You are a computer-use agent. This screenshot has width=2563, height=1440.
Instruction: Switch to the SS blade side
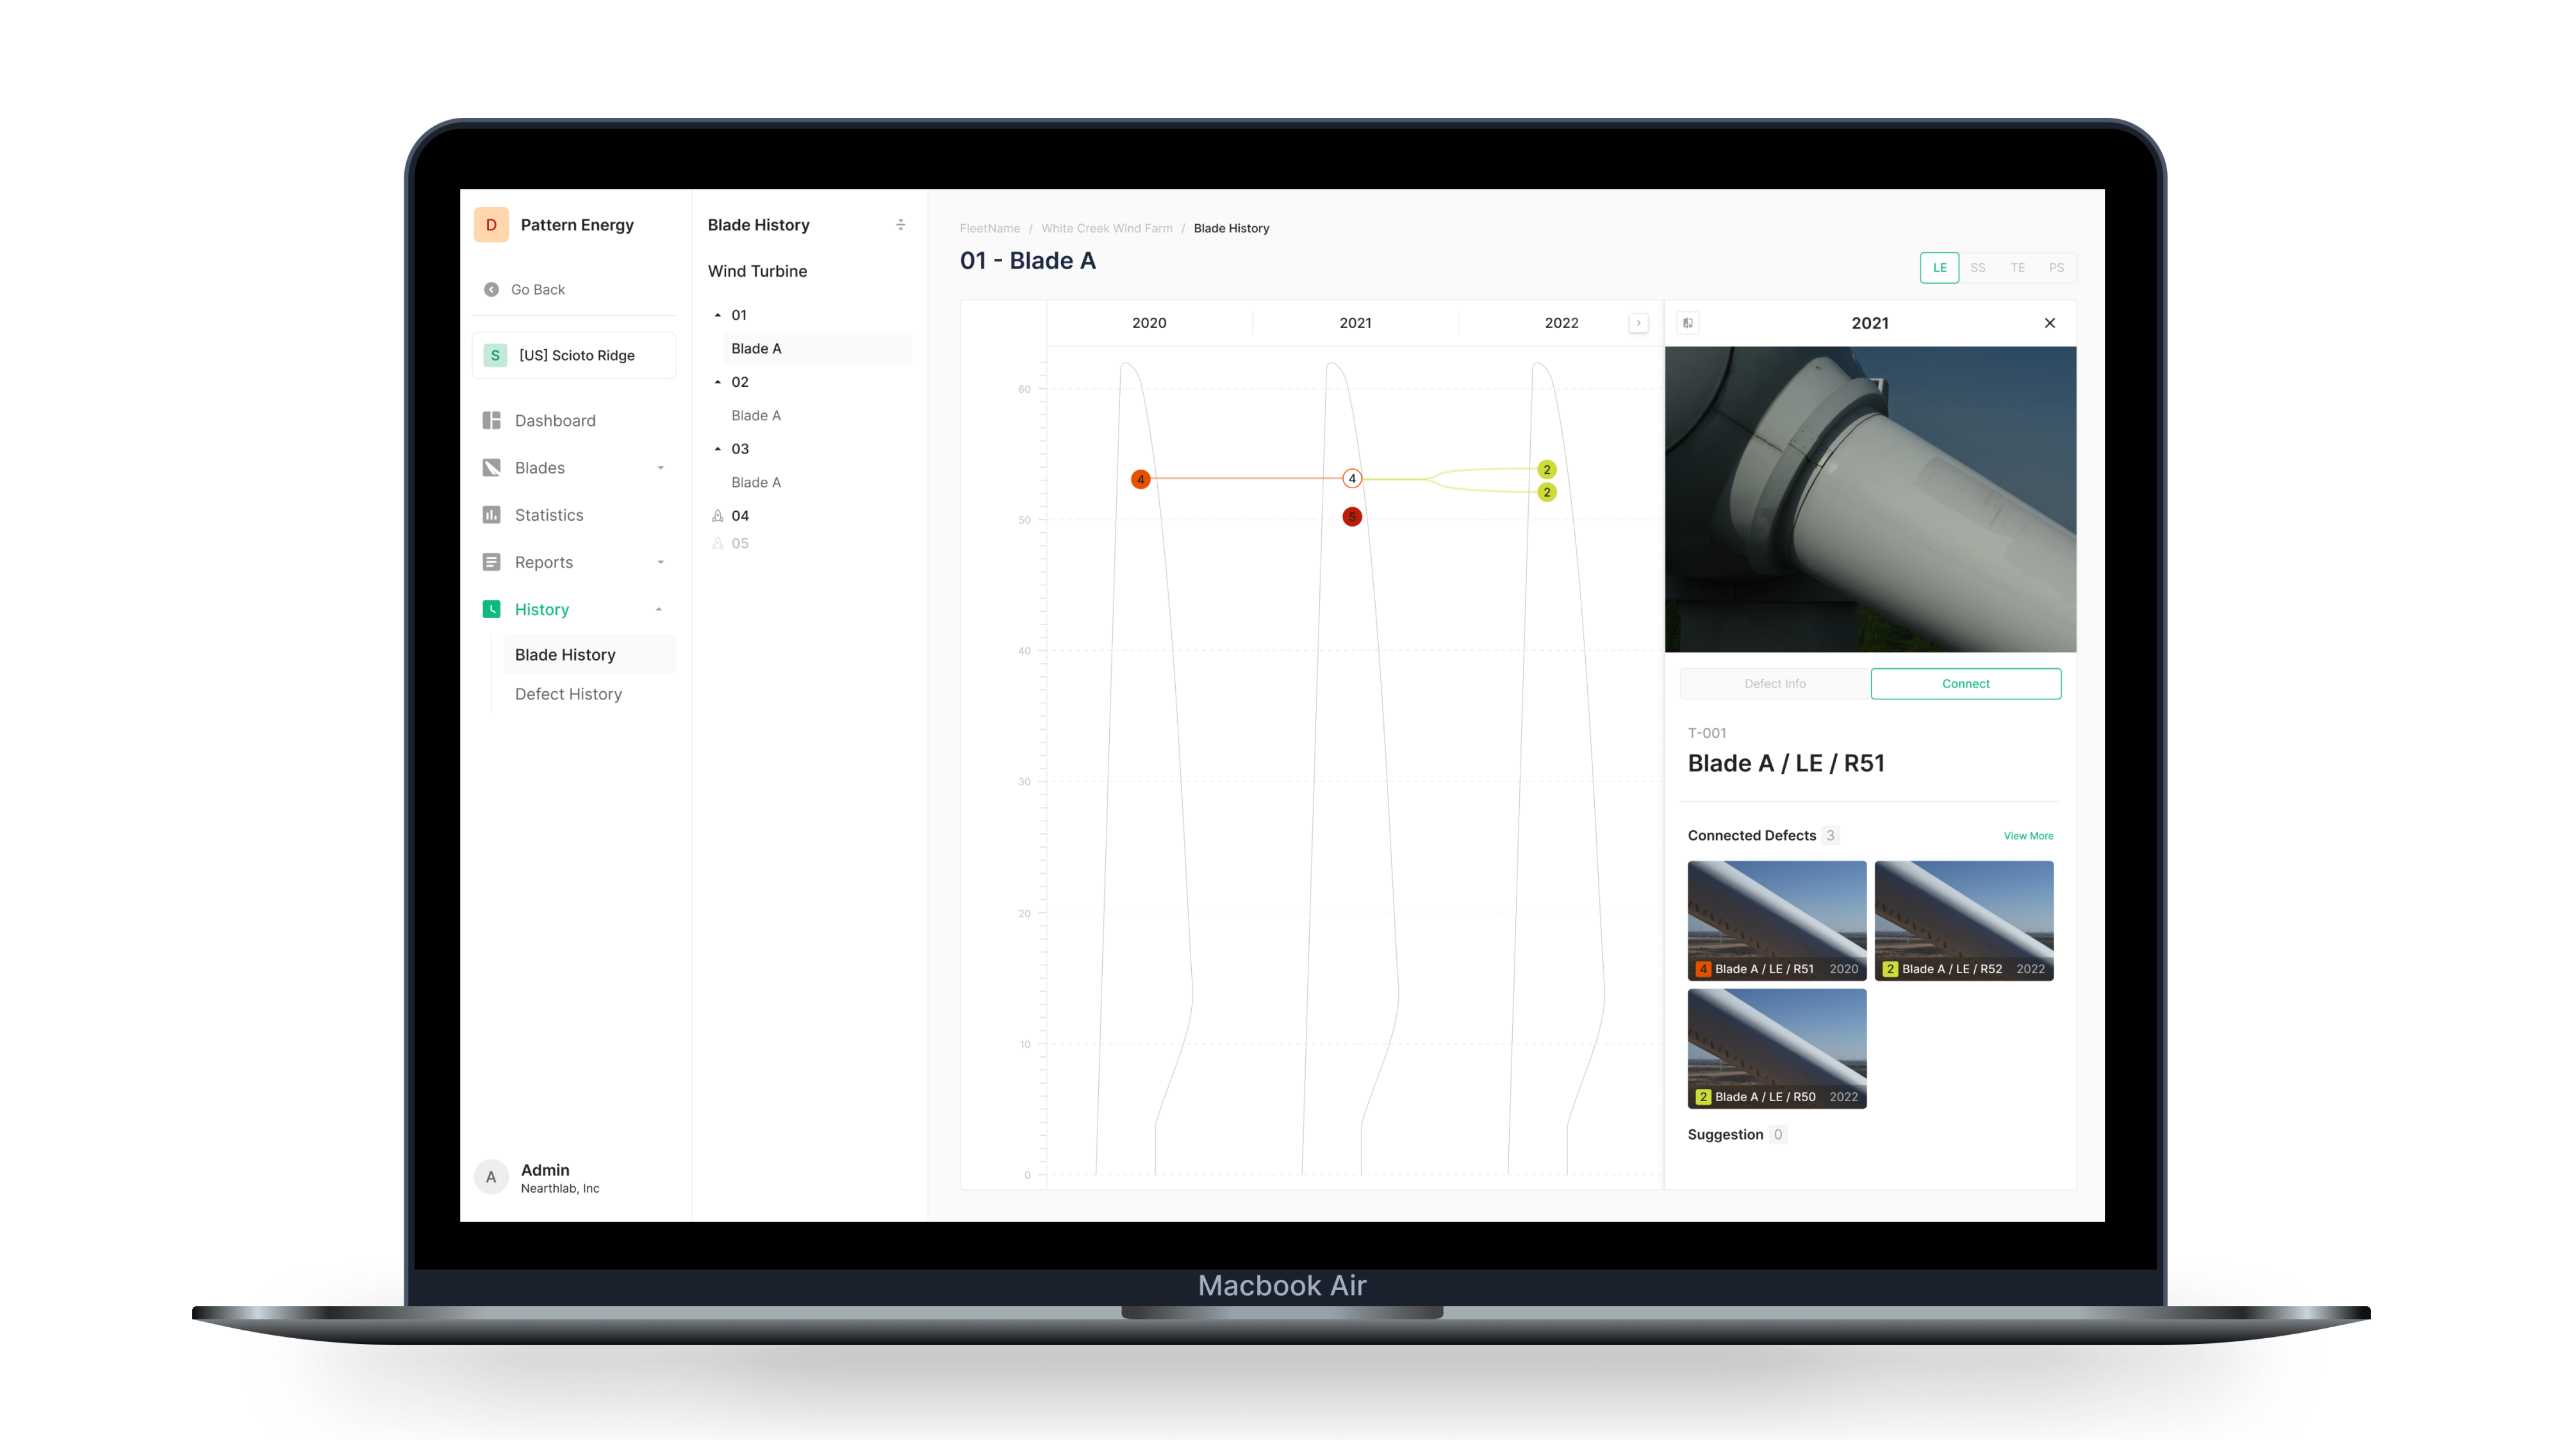click(x=1978, y=268)
